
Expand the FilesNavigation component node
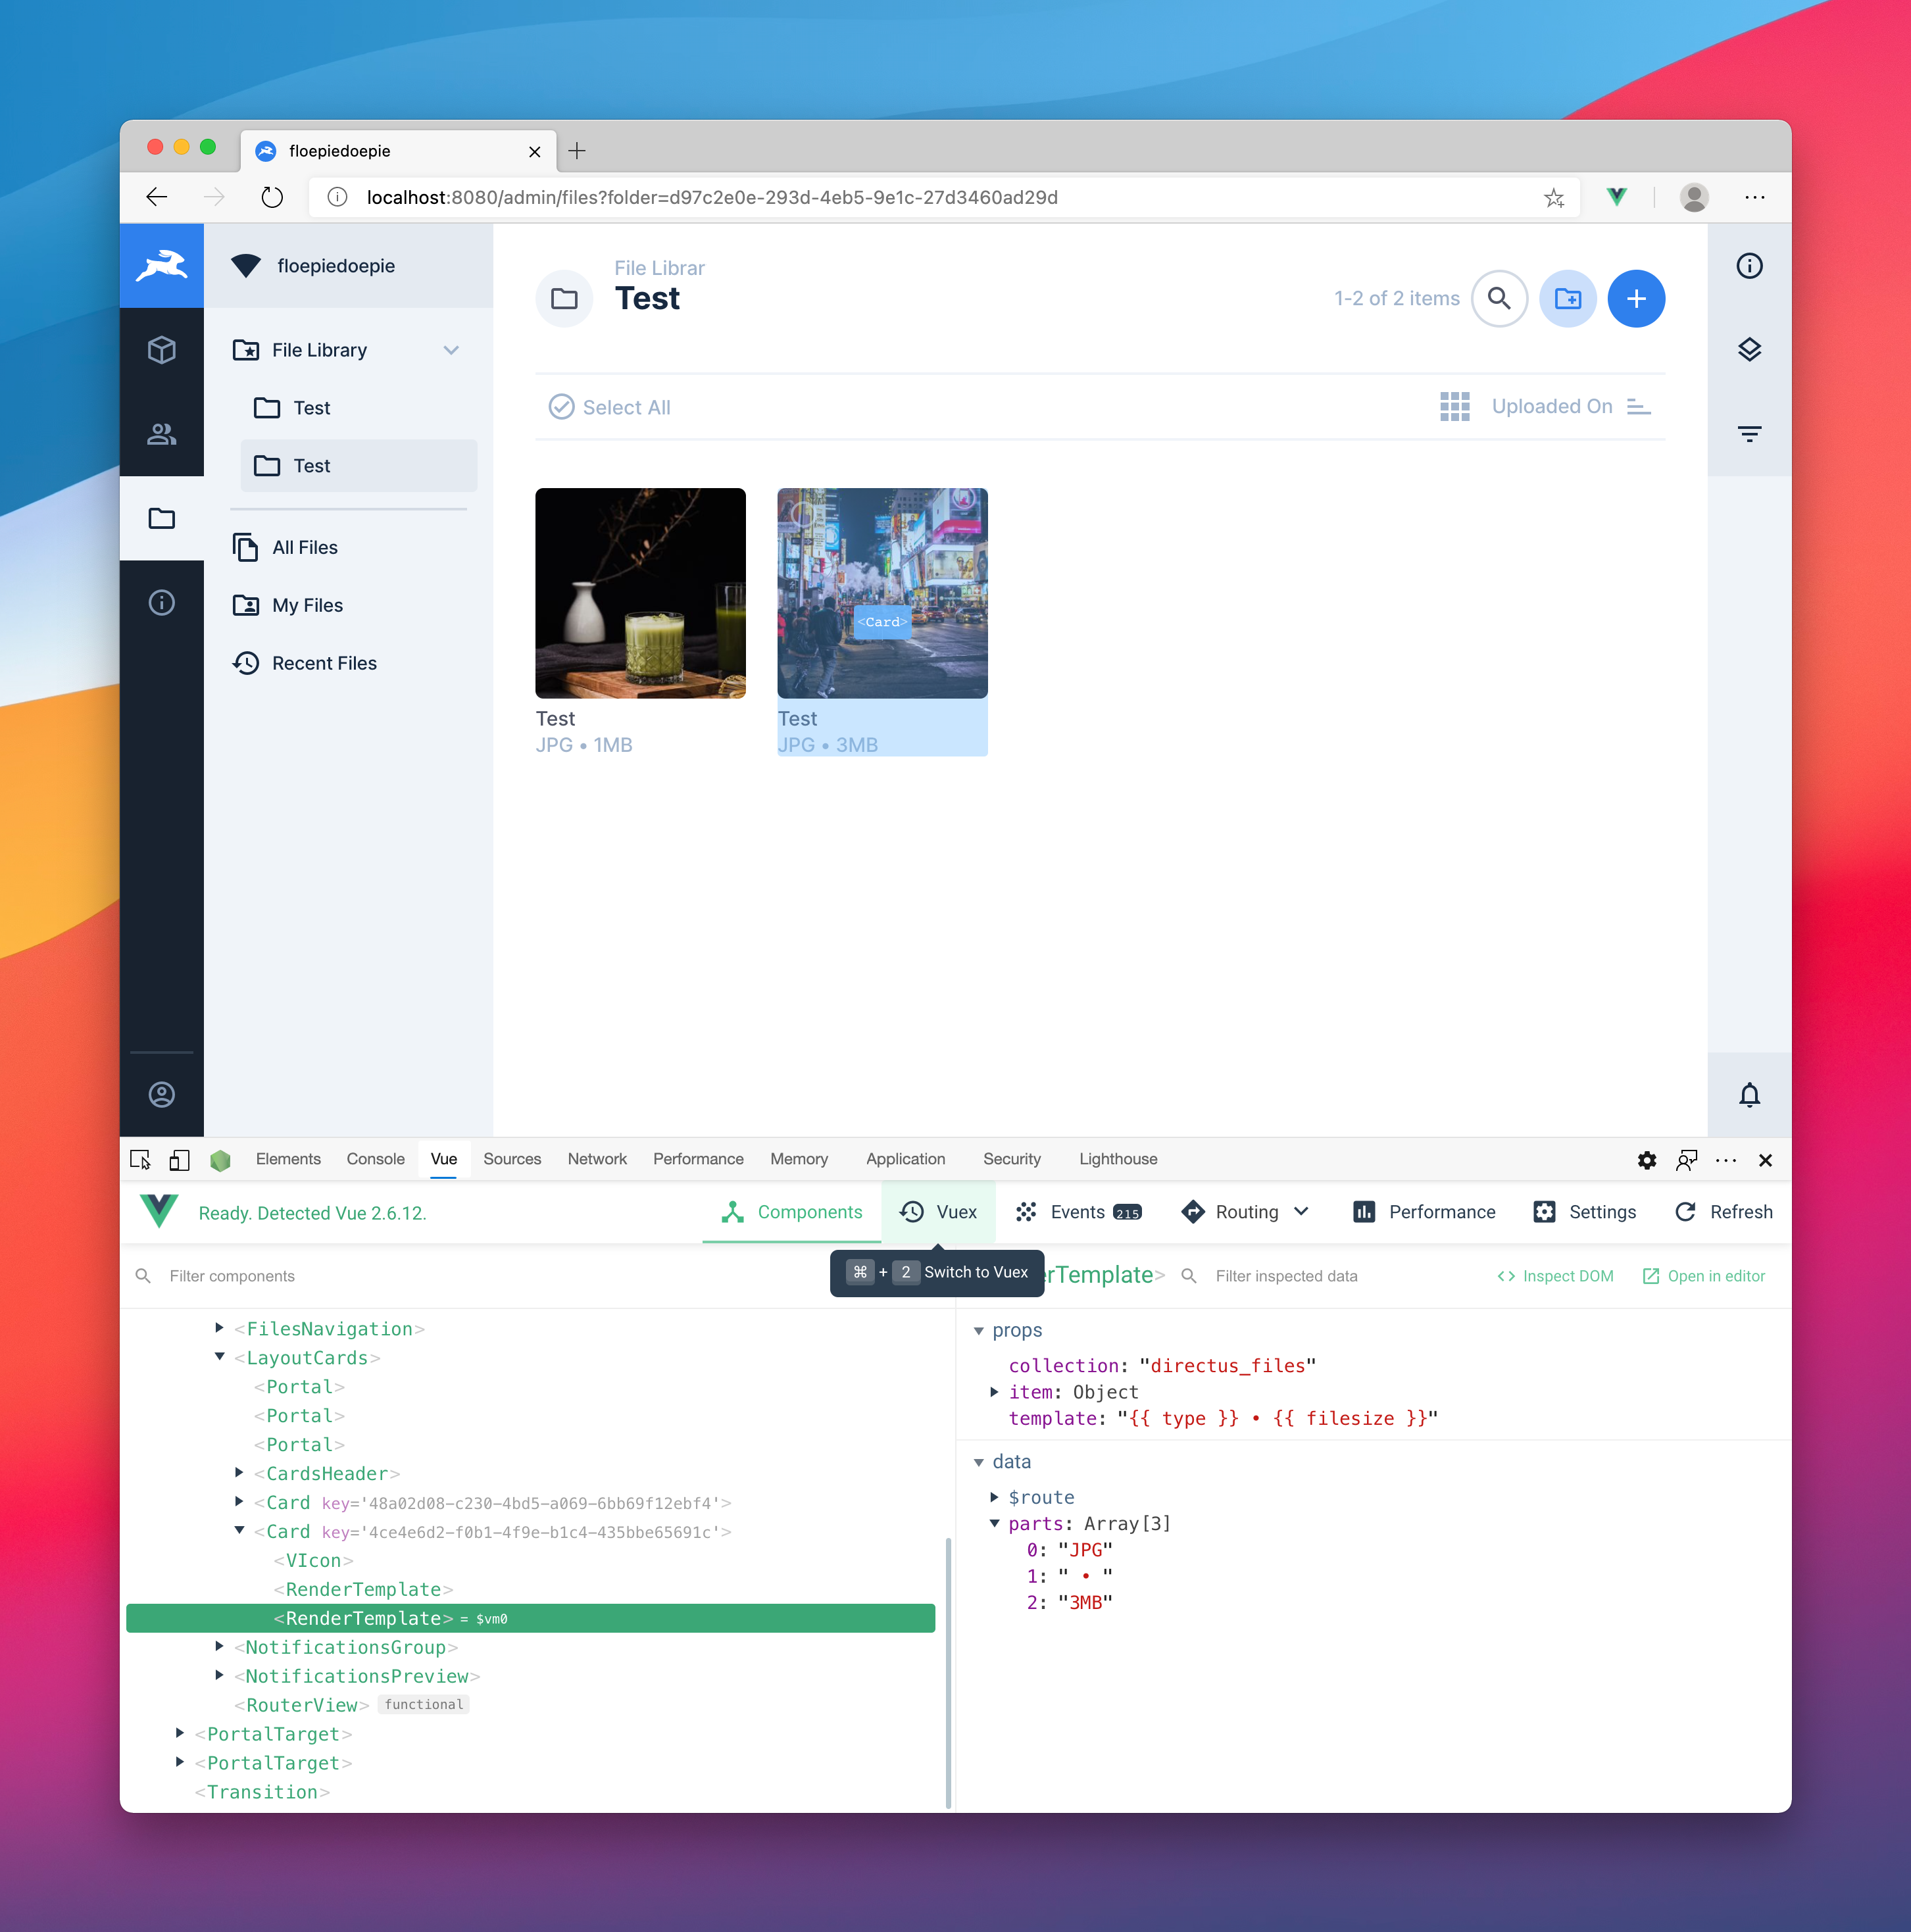[219, 1328]
